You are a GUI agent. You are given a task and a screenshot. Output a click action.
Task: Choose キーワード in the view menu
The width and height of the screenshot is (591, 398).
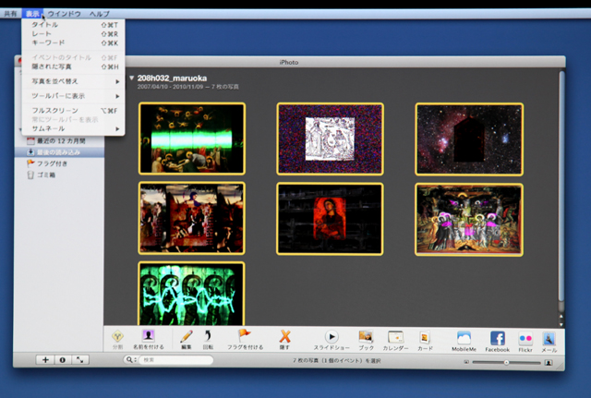point(74,43)
